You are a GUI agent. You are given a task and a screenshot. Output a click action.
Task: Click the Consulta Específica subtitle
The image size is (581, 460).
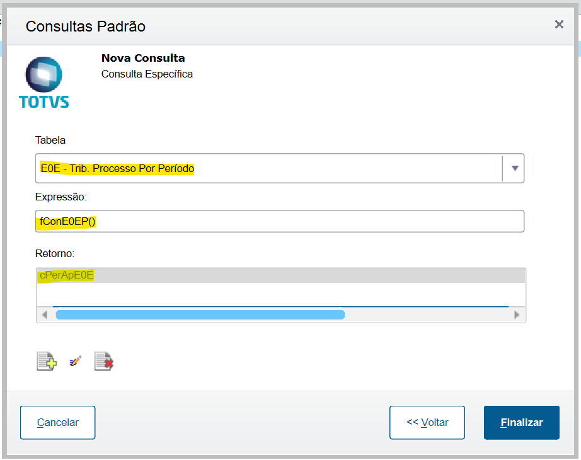147,74
